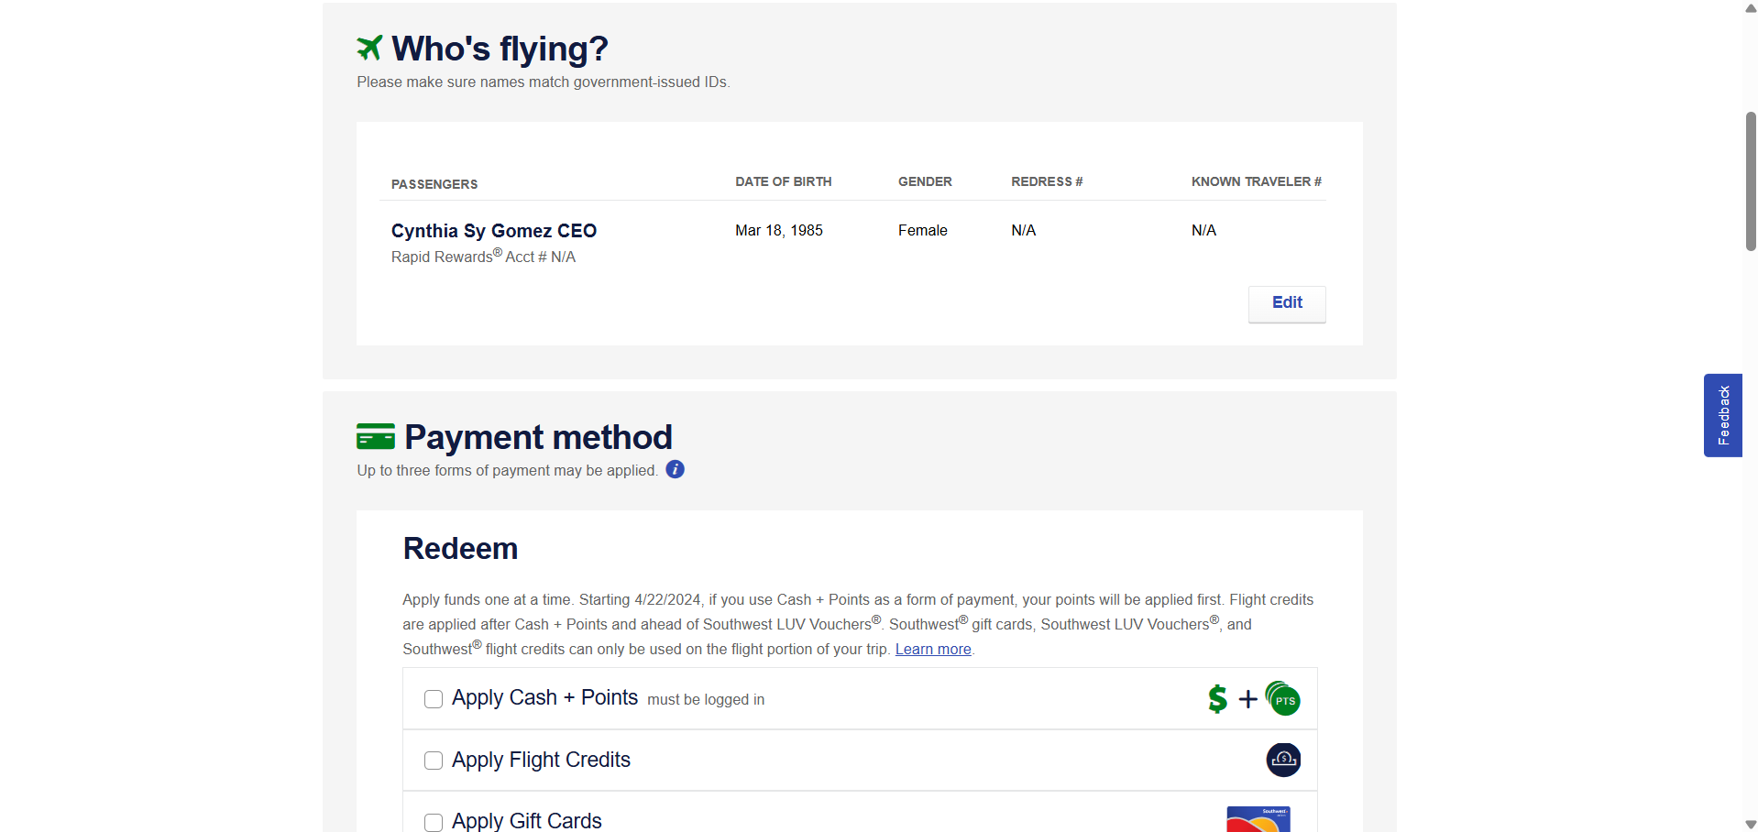
Task: Click the green credit card payment icon
Action: [376, 436]
